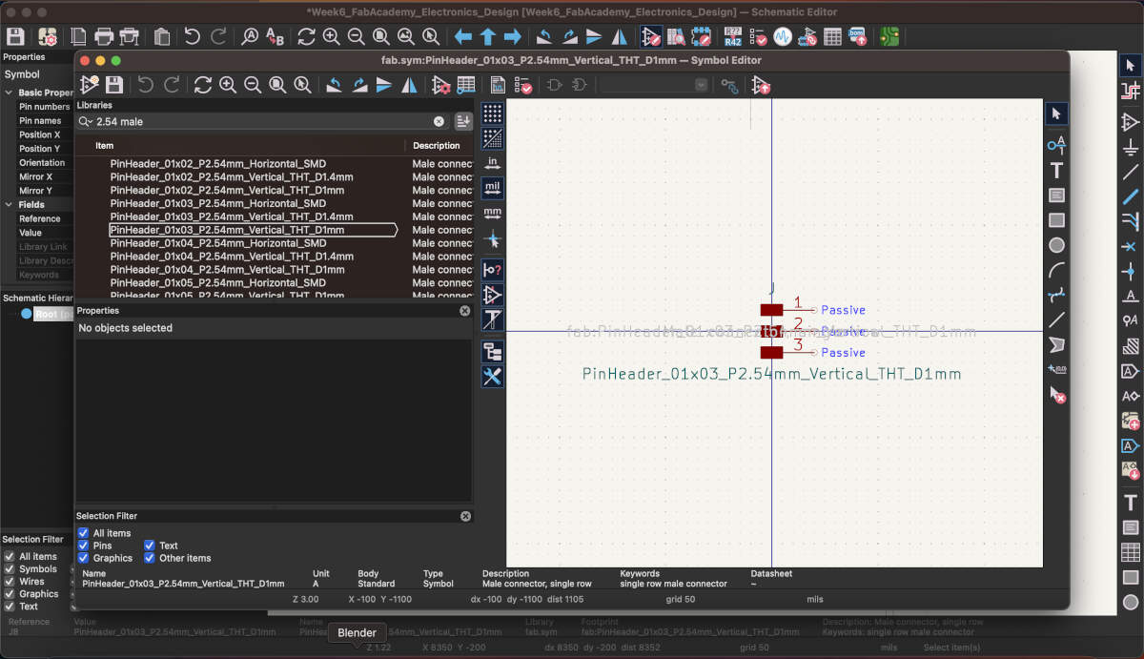Zoom to fit in Symbol Editor toolbar
Viewport: 1144px width, 659px height.
click(277, 85)
